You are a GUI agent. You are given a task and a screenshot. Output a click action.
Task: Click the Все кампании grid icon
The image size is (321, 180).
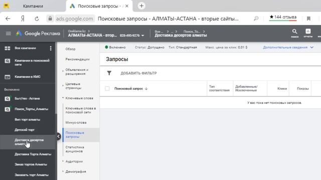(x=8, y=48)
